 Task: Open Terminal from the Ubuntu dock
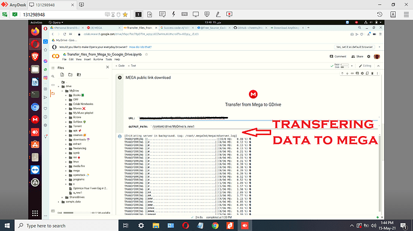(35, 94)
